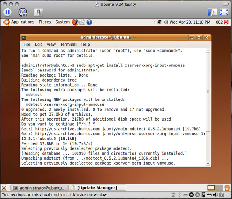This screenshot has width=232, height=199.
Task: Click the gray CD/DVD drive icon
Action: (197, 195)
